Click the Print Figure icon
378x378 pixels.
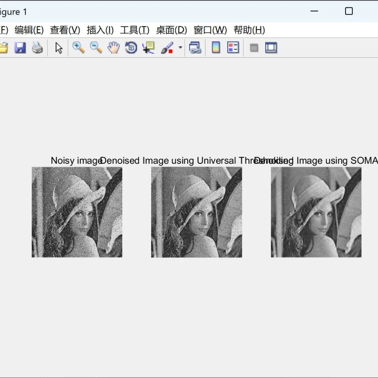click(x=38, y=47)
